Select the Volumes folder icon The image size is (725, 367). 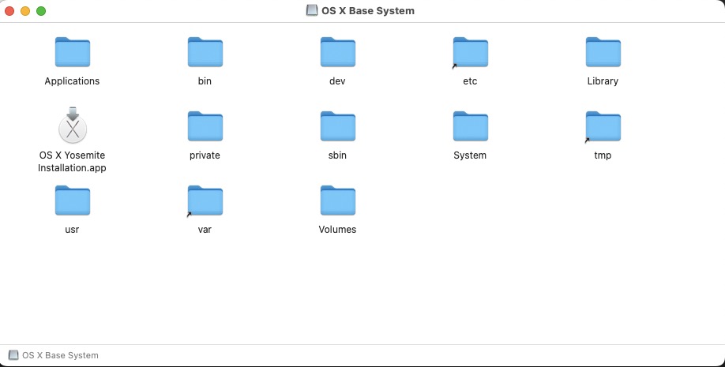point(337,200)
